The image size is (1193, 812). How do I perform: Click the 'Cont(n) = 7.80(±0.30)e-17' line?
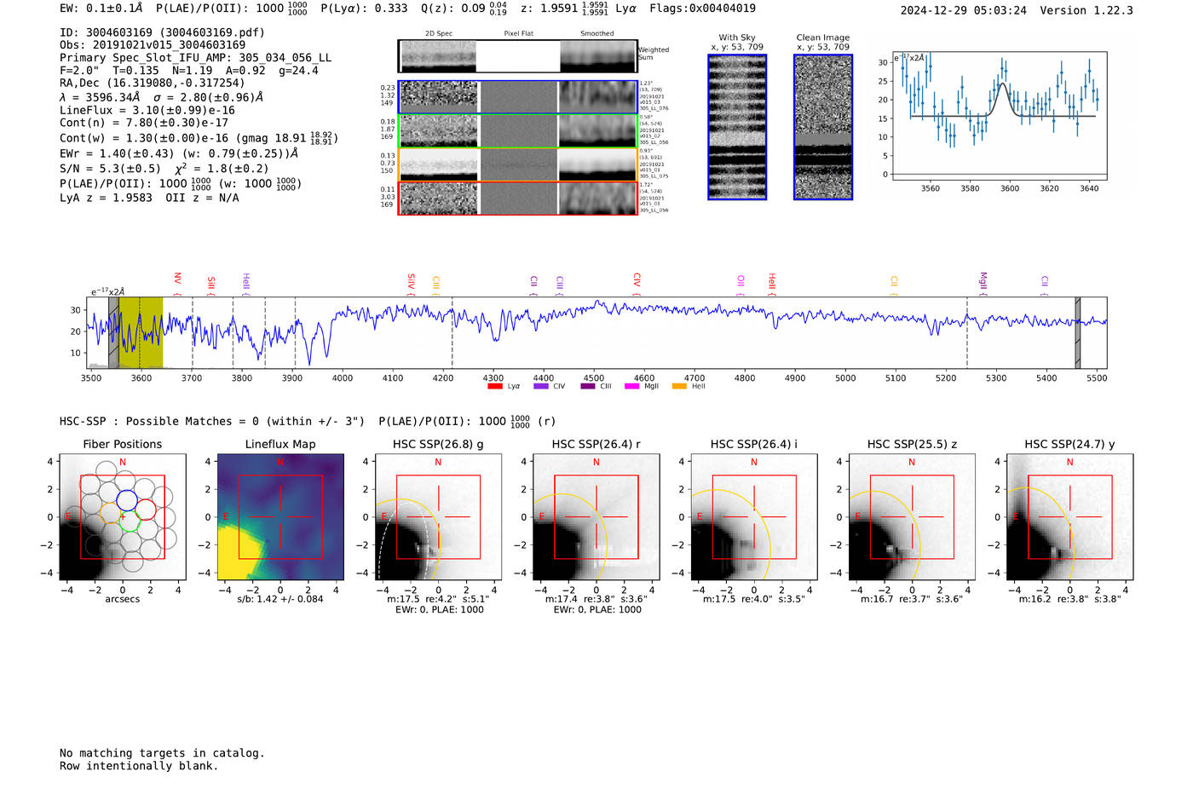tap(144, 123)
